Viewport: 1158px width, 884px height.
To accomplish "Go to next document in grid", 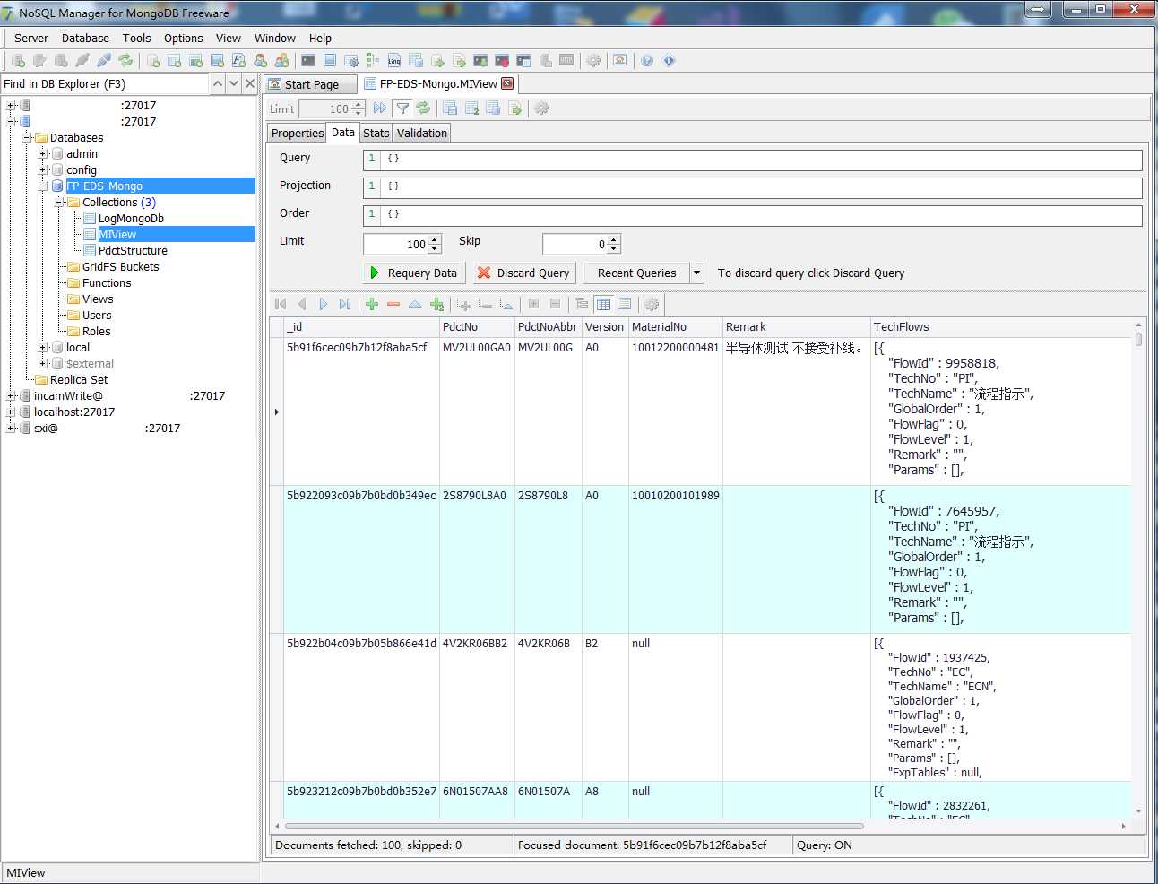I will pyautogui.click(x=324, y=304).
